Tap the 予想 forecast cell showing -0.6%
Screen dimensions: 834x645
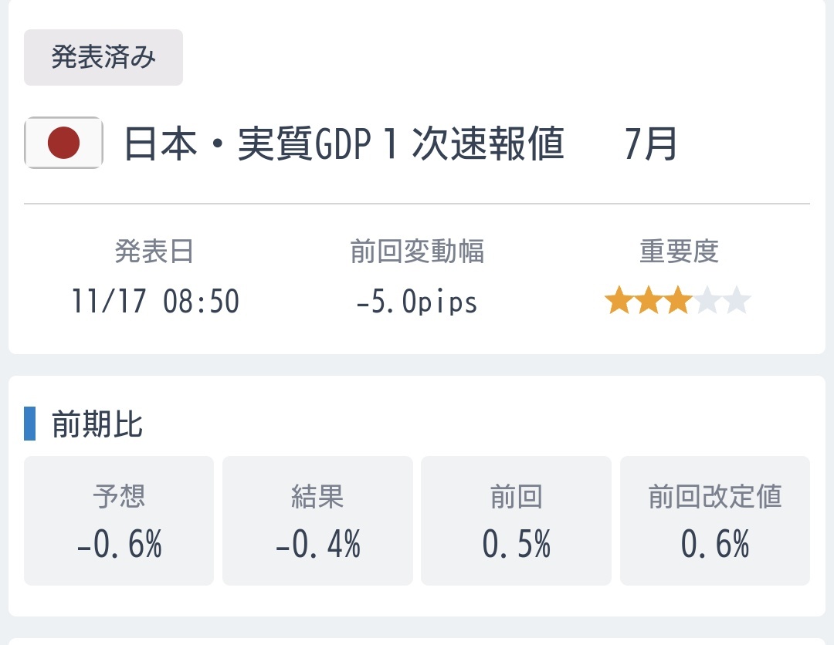(119, 521)
